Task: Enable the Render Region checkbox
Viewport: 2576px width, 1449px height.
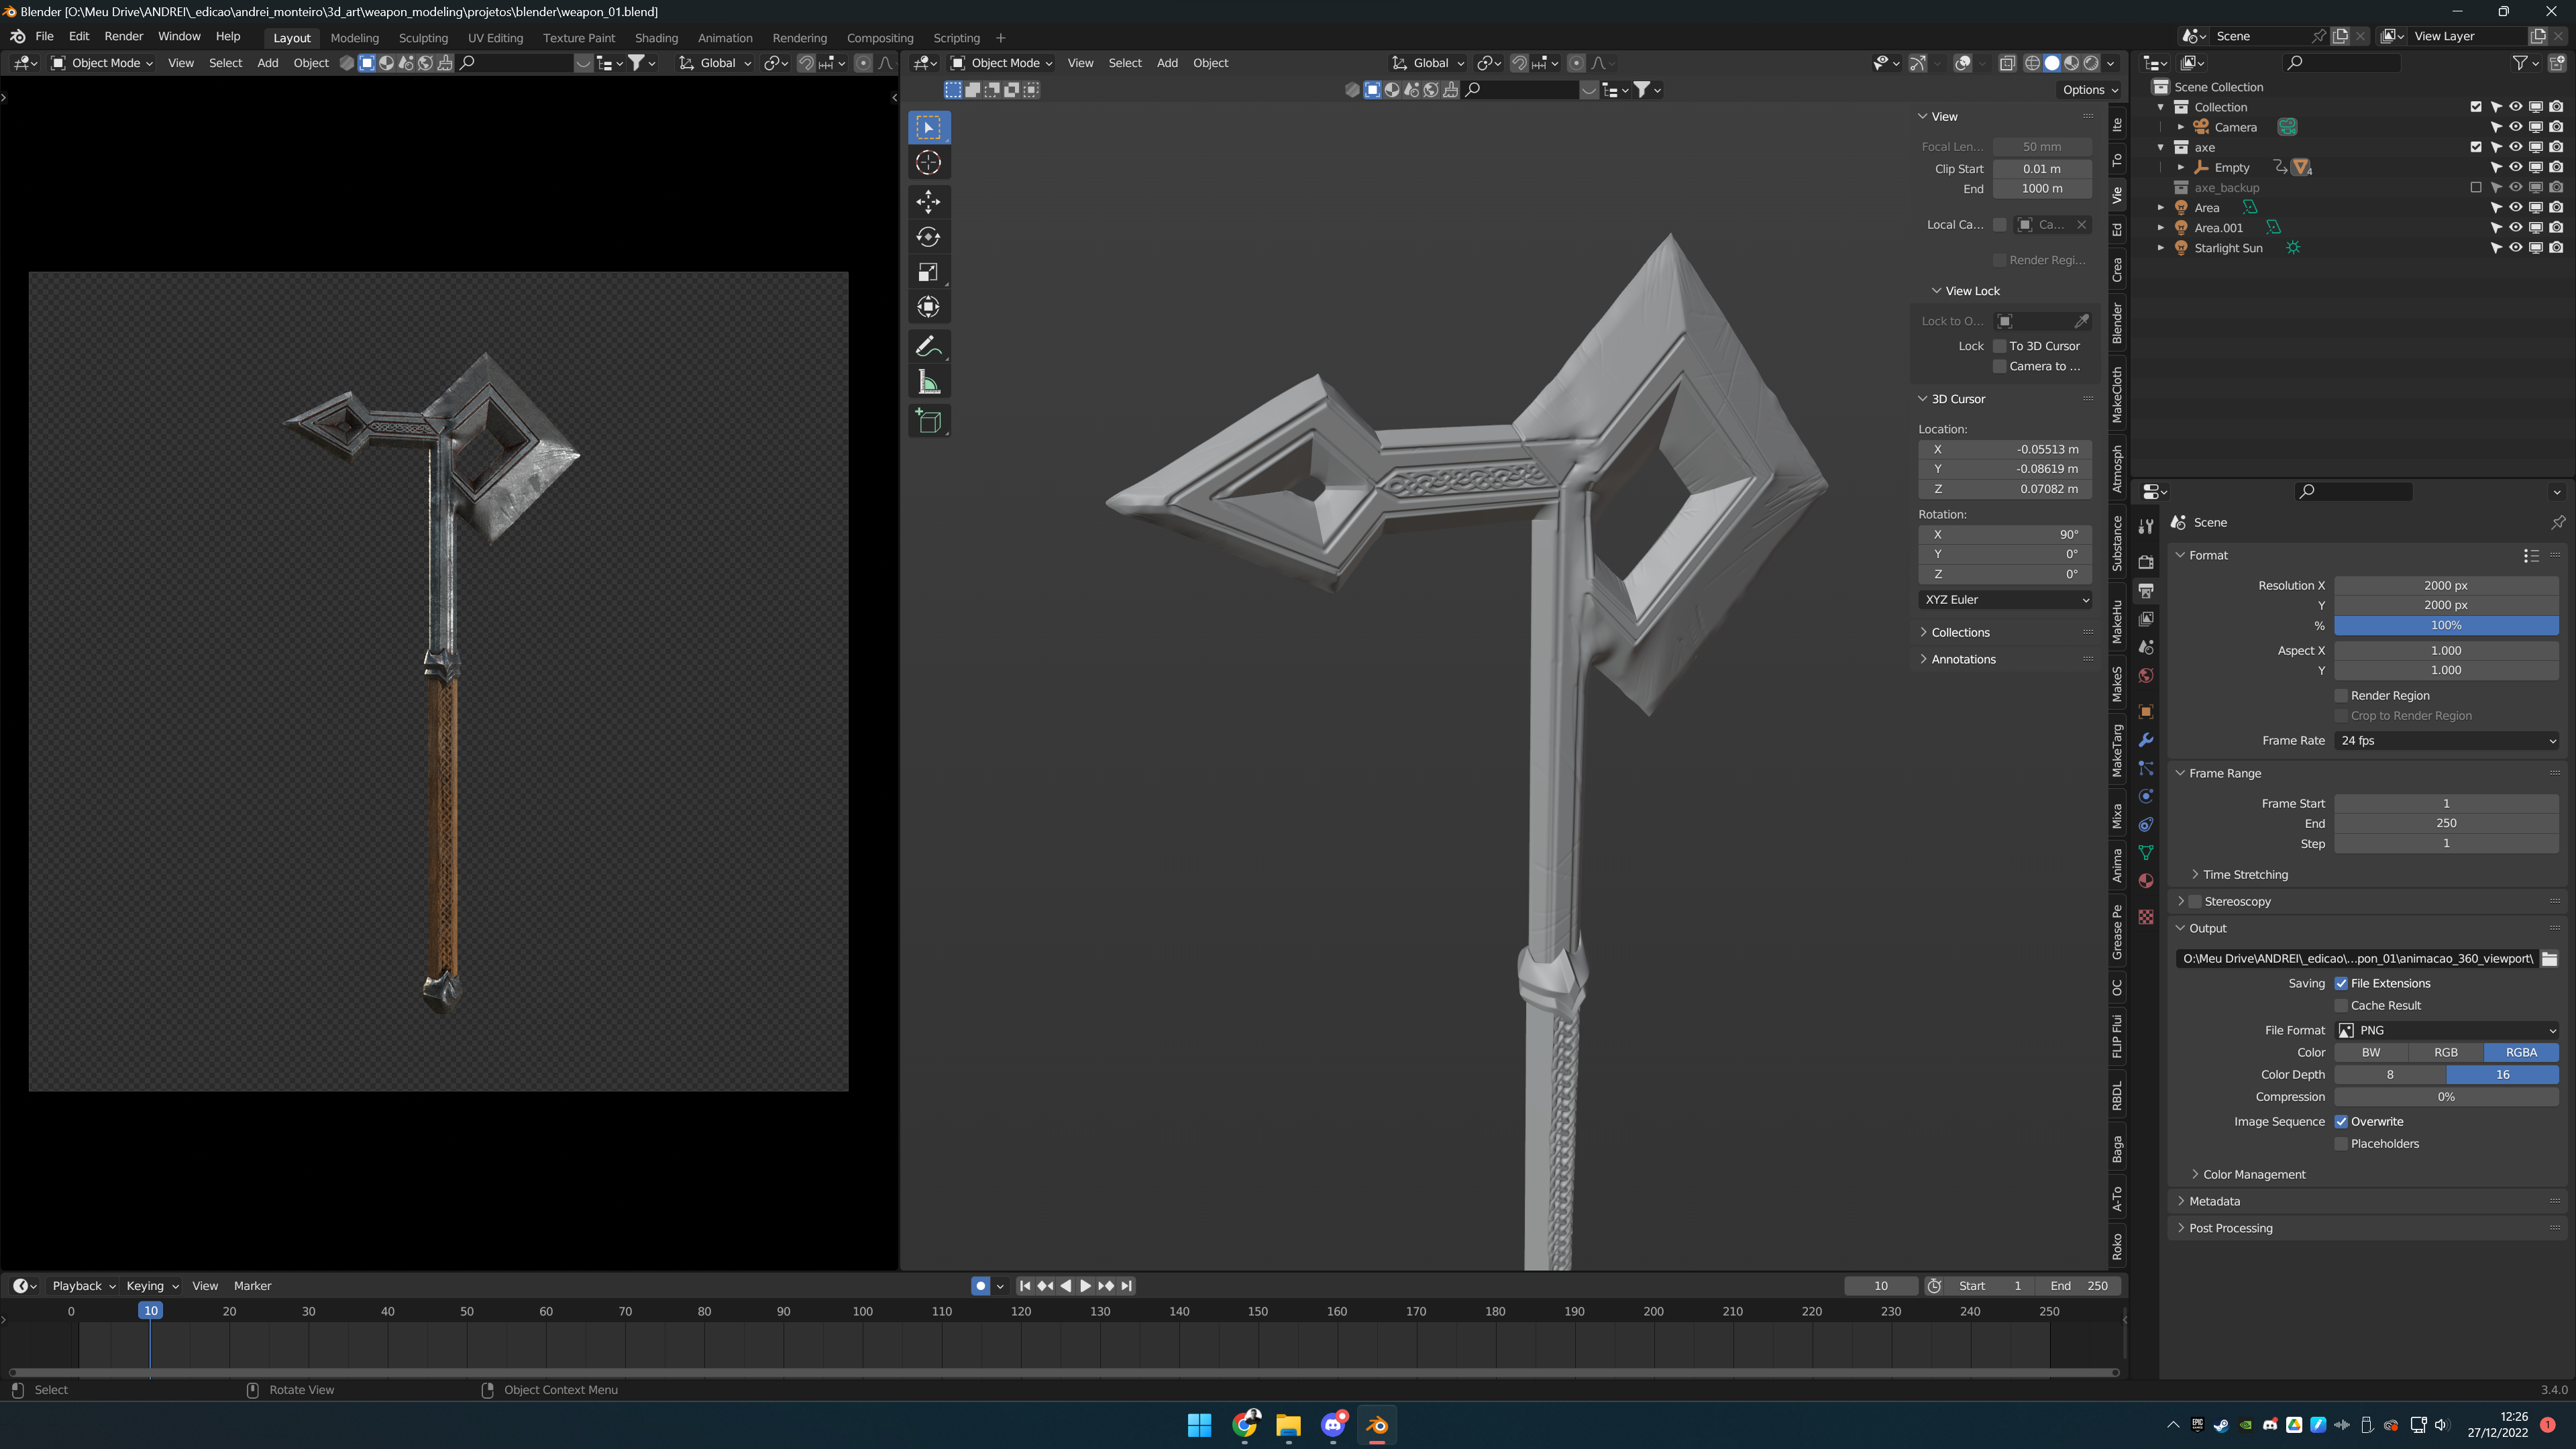Action: 2341,696
